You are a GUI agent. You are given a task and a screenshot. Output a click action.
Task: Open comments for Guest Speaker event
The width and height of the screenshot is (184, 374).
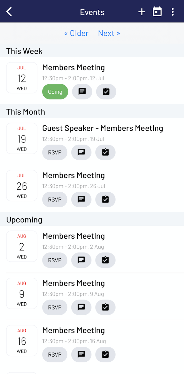pos(81,152)
